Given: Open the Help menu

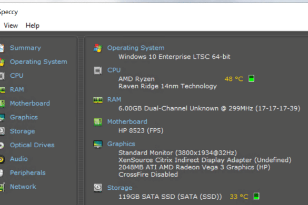Looking at the screenshot, I should coord(33,26).
